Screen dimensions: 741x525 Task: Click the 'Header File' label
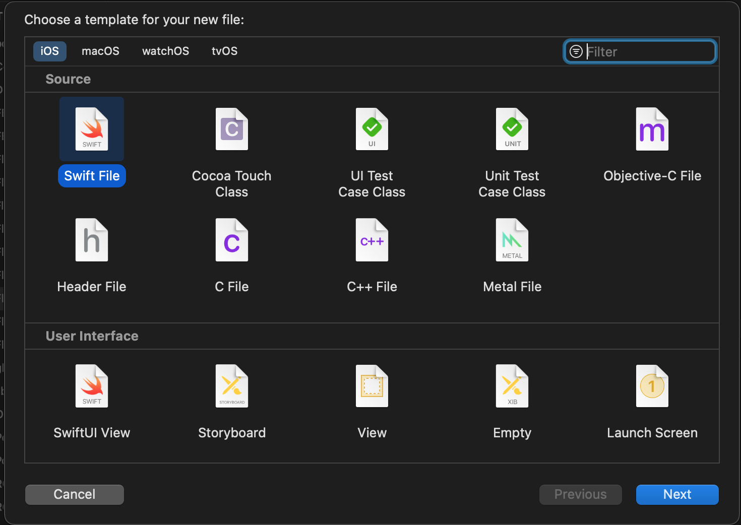92,287
